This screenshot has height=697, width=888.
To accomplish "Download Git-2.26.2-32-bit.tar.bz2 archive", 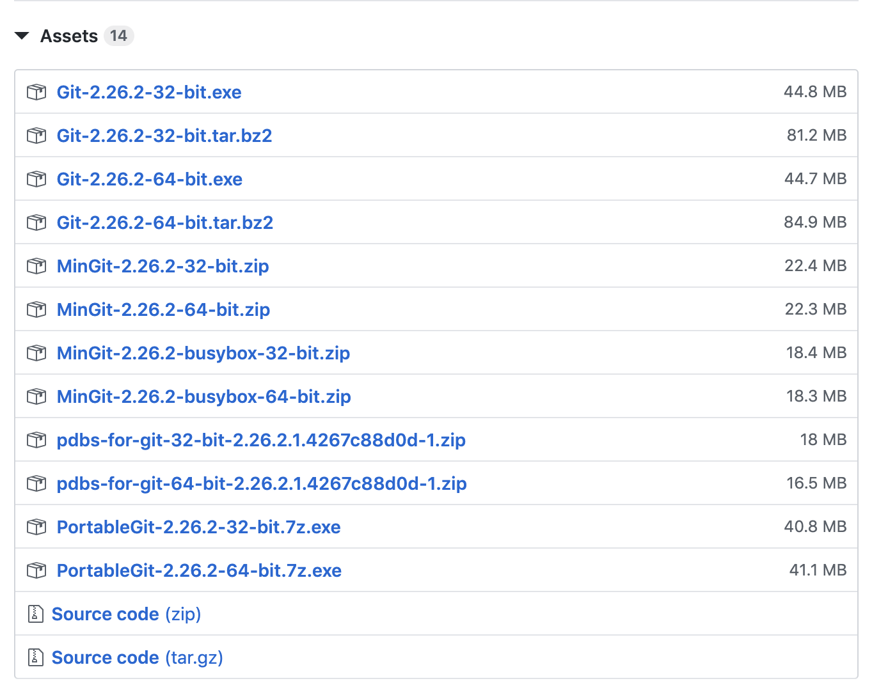I will [164, 136].
